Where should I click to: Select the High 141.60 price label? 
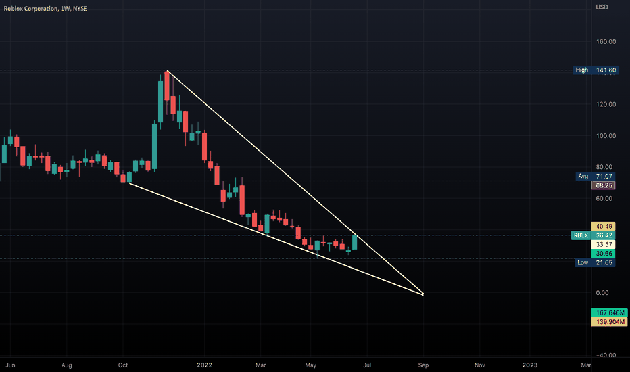pos(596,70)
